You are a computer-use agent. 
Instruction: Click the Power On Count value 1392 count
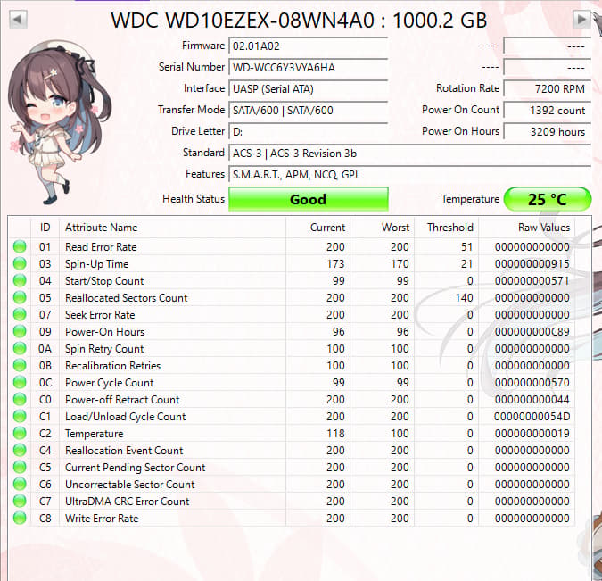(x=547, y=111)
